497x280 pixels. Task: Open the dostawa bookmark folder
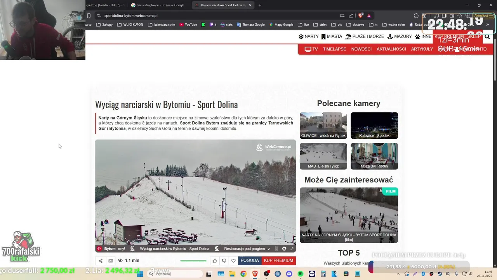pos(355,24)
